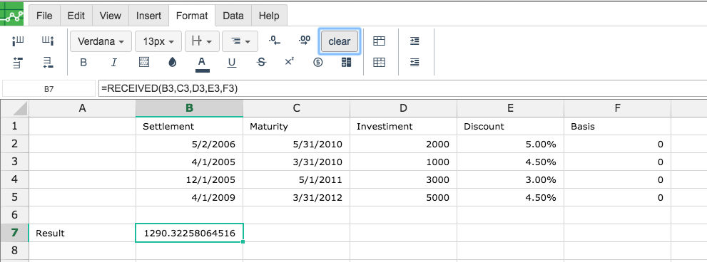Toggle italic text style
The width and height of the screenshot is (707, 262).
(x=114, y=63)
